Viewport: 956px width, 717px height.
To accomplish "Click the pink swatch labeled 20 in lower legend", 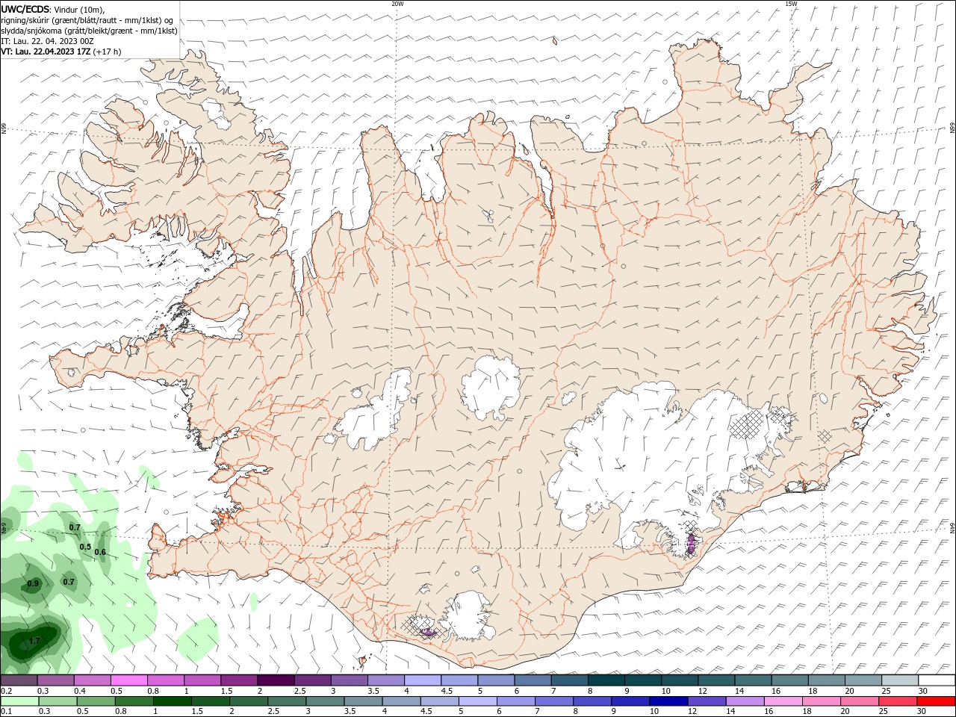I will click(858, 701).
